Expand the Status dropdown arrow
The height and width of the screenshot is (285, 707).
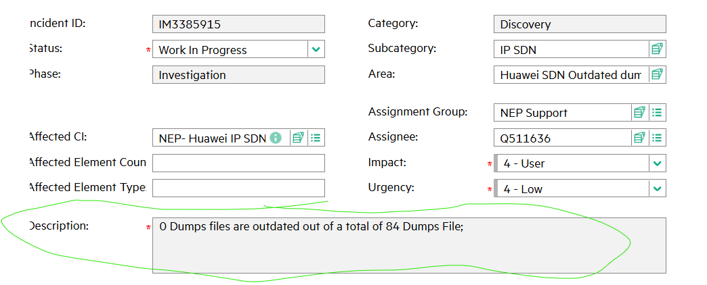point(316,49)
